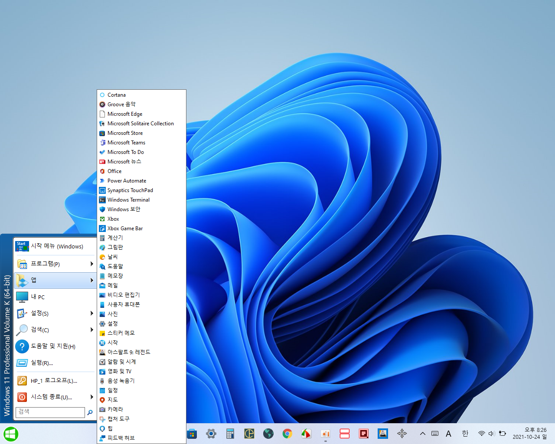Screen dimensions: 555x444
Task: Click the search magnifier button
Action: point(90,412)
